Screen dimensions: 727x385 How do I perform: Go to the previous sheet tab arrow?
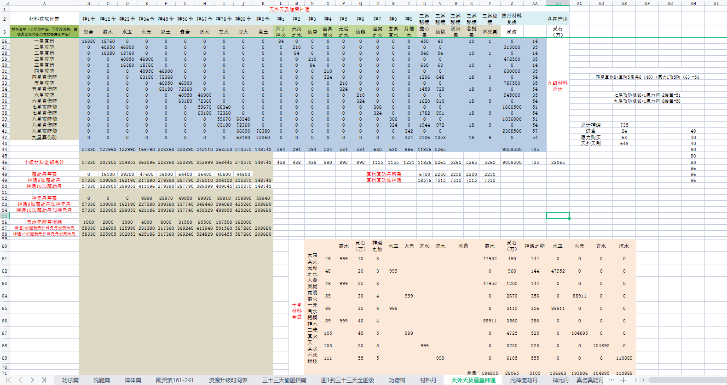pyautogui.click(x=20, y=380)
